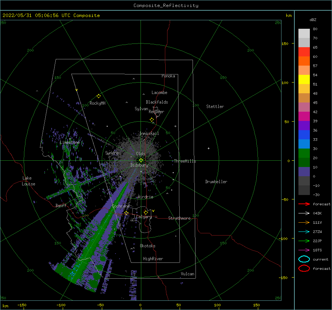Click the ThreeHills label
This screenshot has height=310, width=332.
click(x=185, y=161)
